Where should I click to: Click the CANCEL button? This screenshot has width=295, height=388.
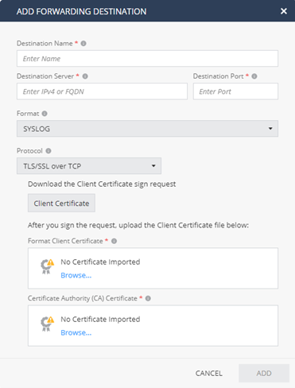pos(209,373)
